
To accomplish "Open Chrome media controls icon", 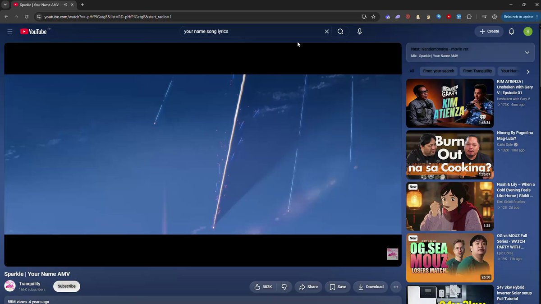I will 484,17.
